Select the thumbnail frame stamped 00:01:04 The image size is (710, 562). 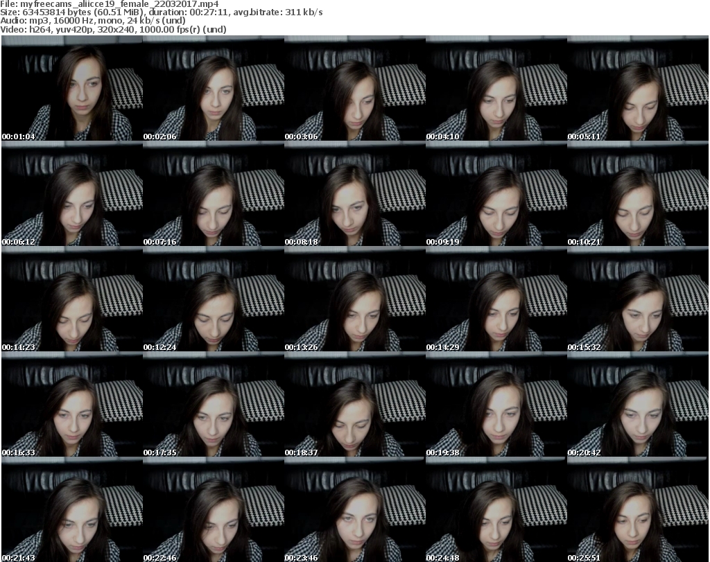coord(72,88)
